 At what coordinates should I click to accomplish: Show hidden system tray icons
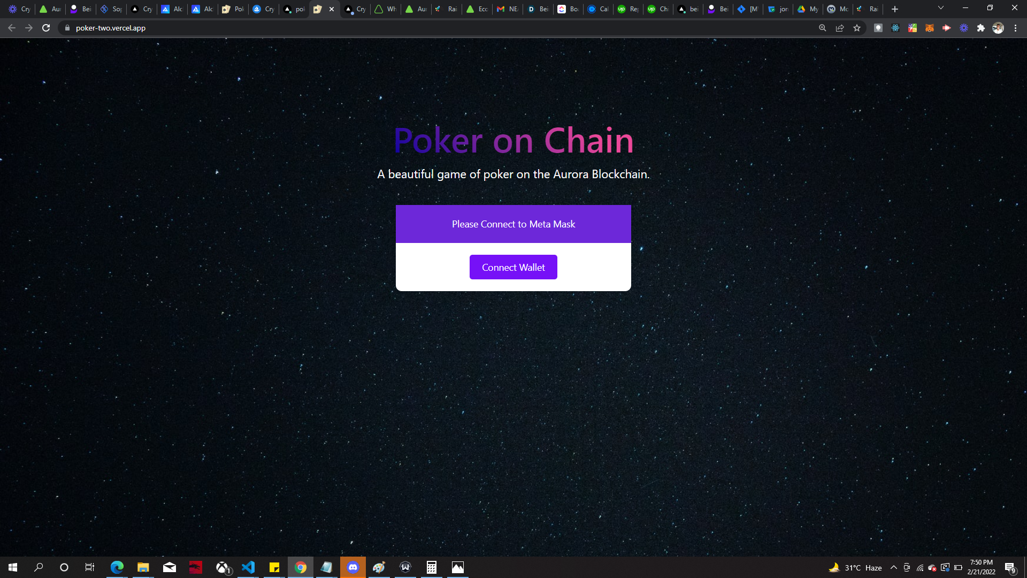point(894,567)
